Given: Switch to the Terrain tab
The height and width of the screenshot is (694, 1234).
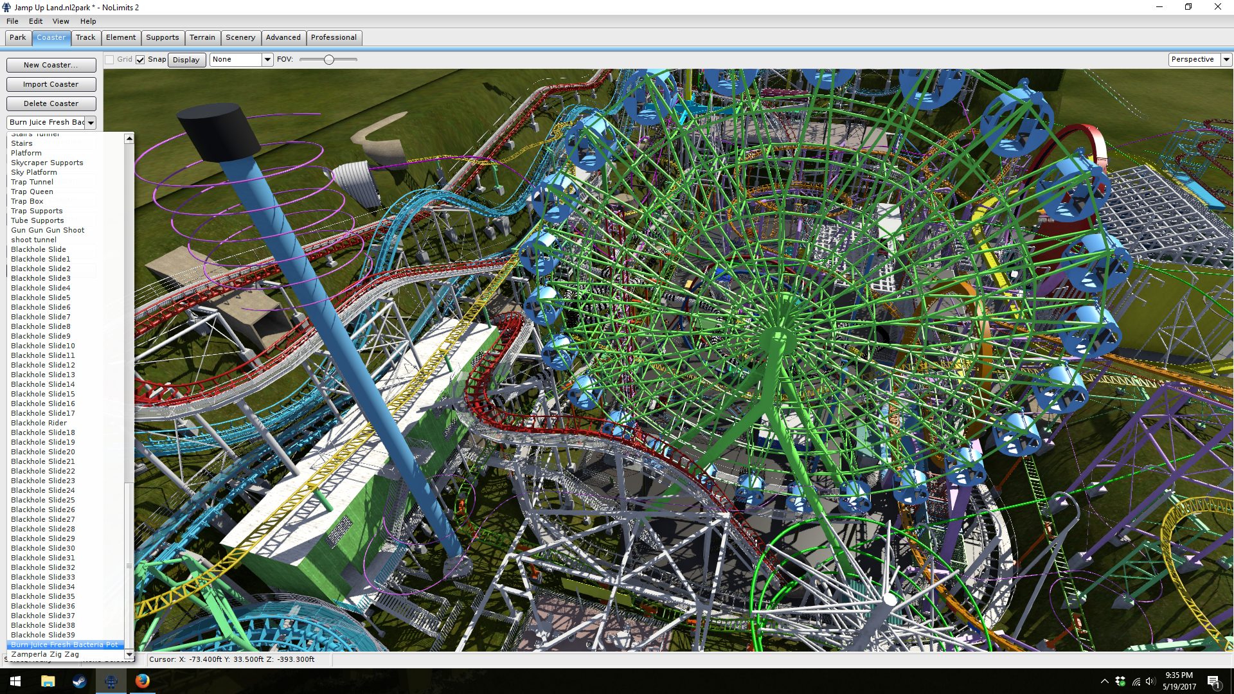Looking at the screenshot, I should click(x=202, y=38).
